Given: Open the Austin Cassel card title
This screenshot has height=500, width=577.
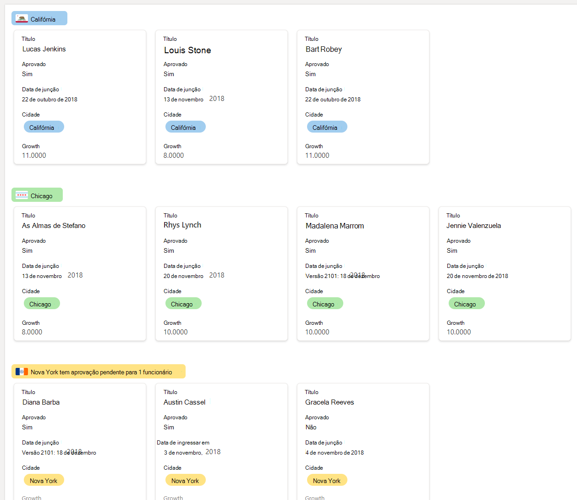Looking at the screenshot, I should [x=184, y=402].
